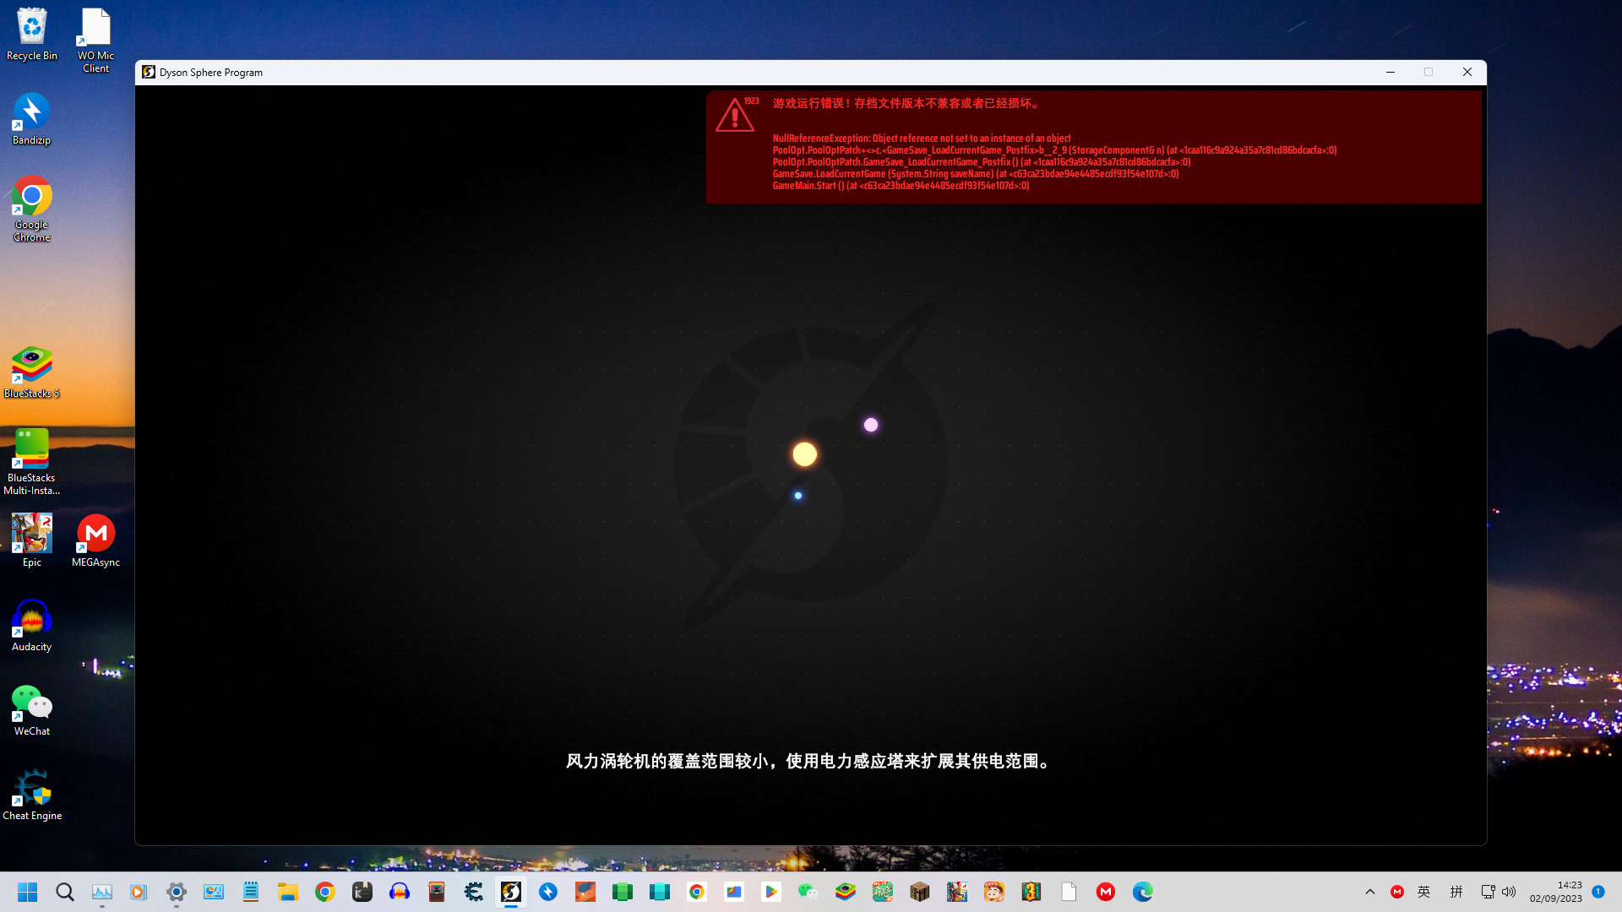
Task: Click the MEGA icon in the system tray
Action: point(1398,892)
